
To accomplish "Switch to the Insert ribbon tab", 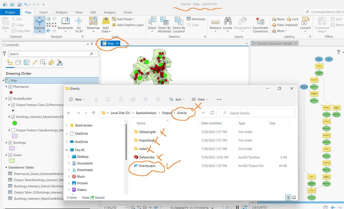I will pyautogui.click(x=43, y=12).
